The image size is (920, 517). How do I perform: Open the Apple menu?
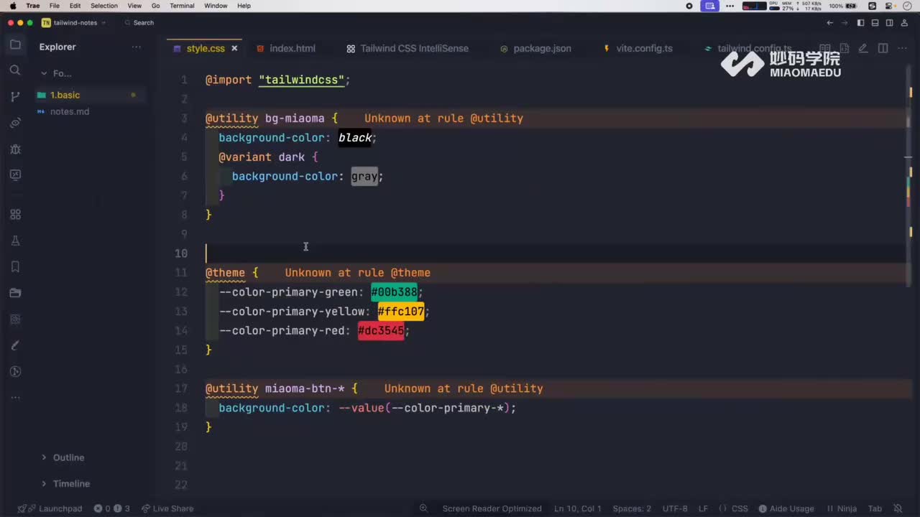(12, 6)
